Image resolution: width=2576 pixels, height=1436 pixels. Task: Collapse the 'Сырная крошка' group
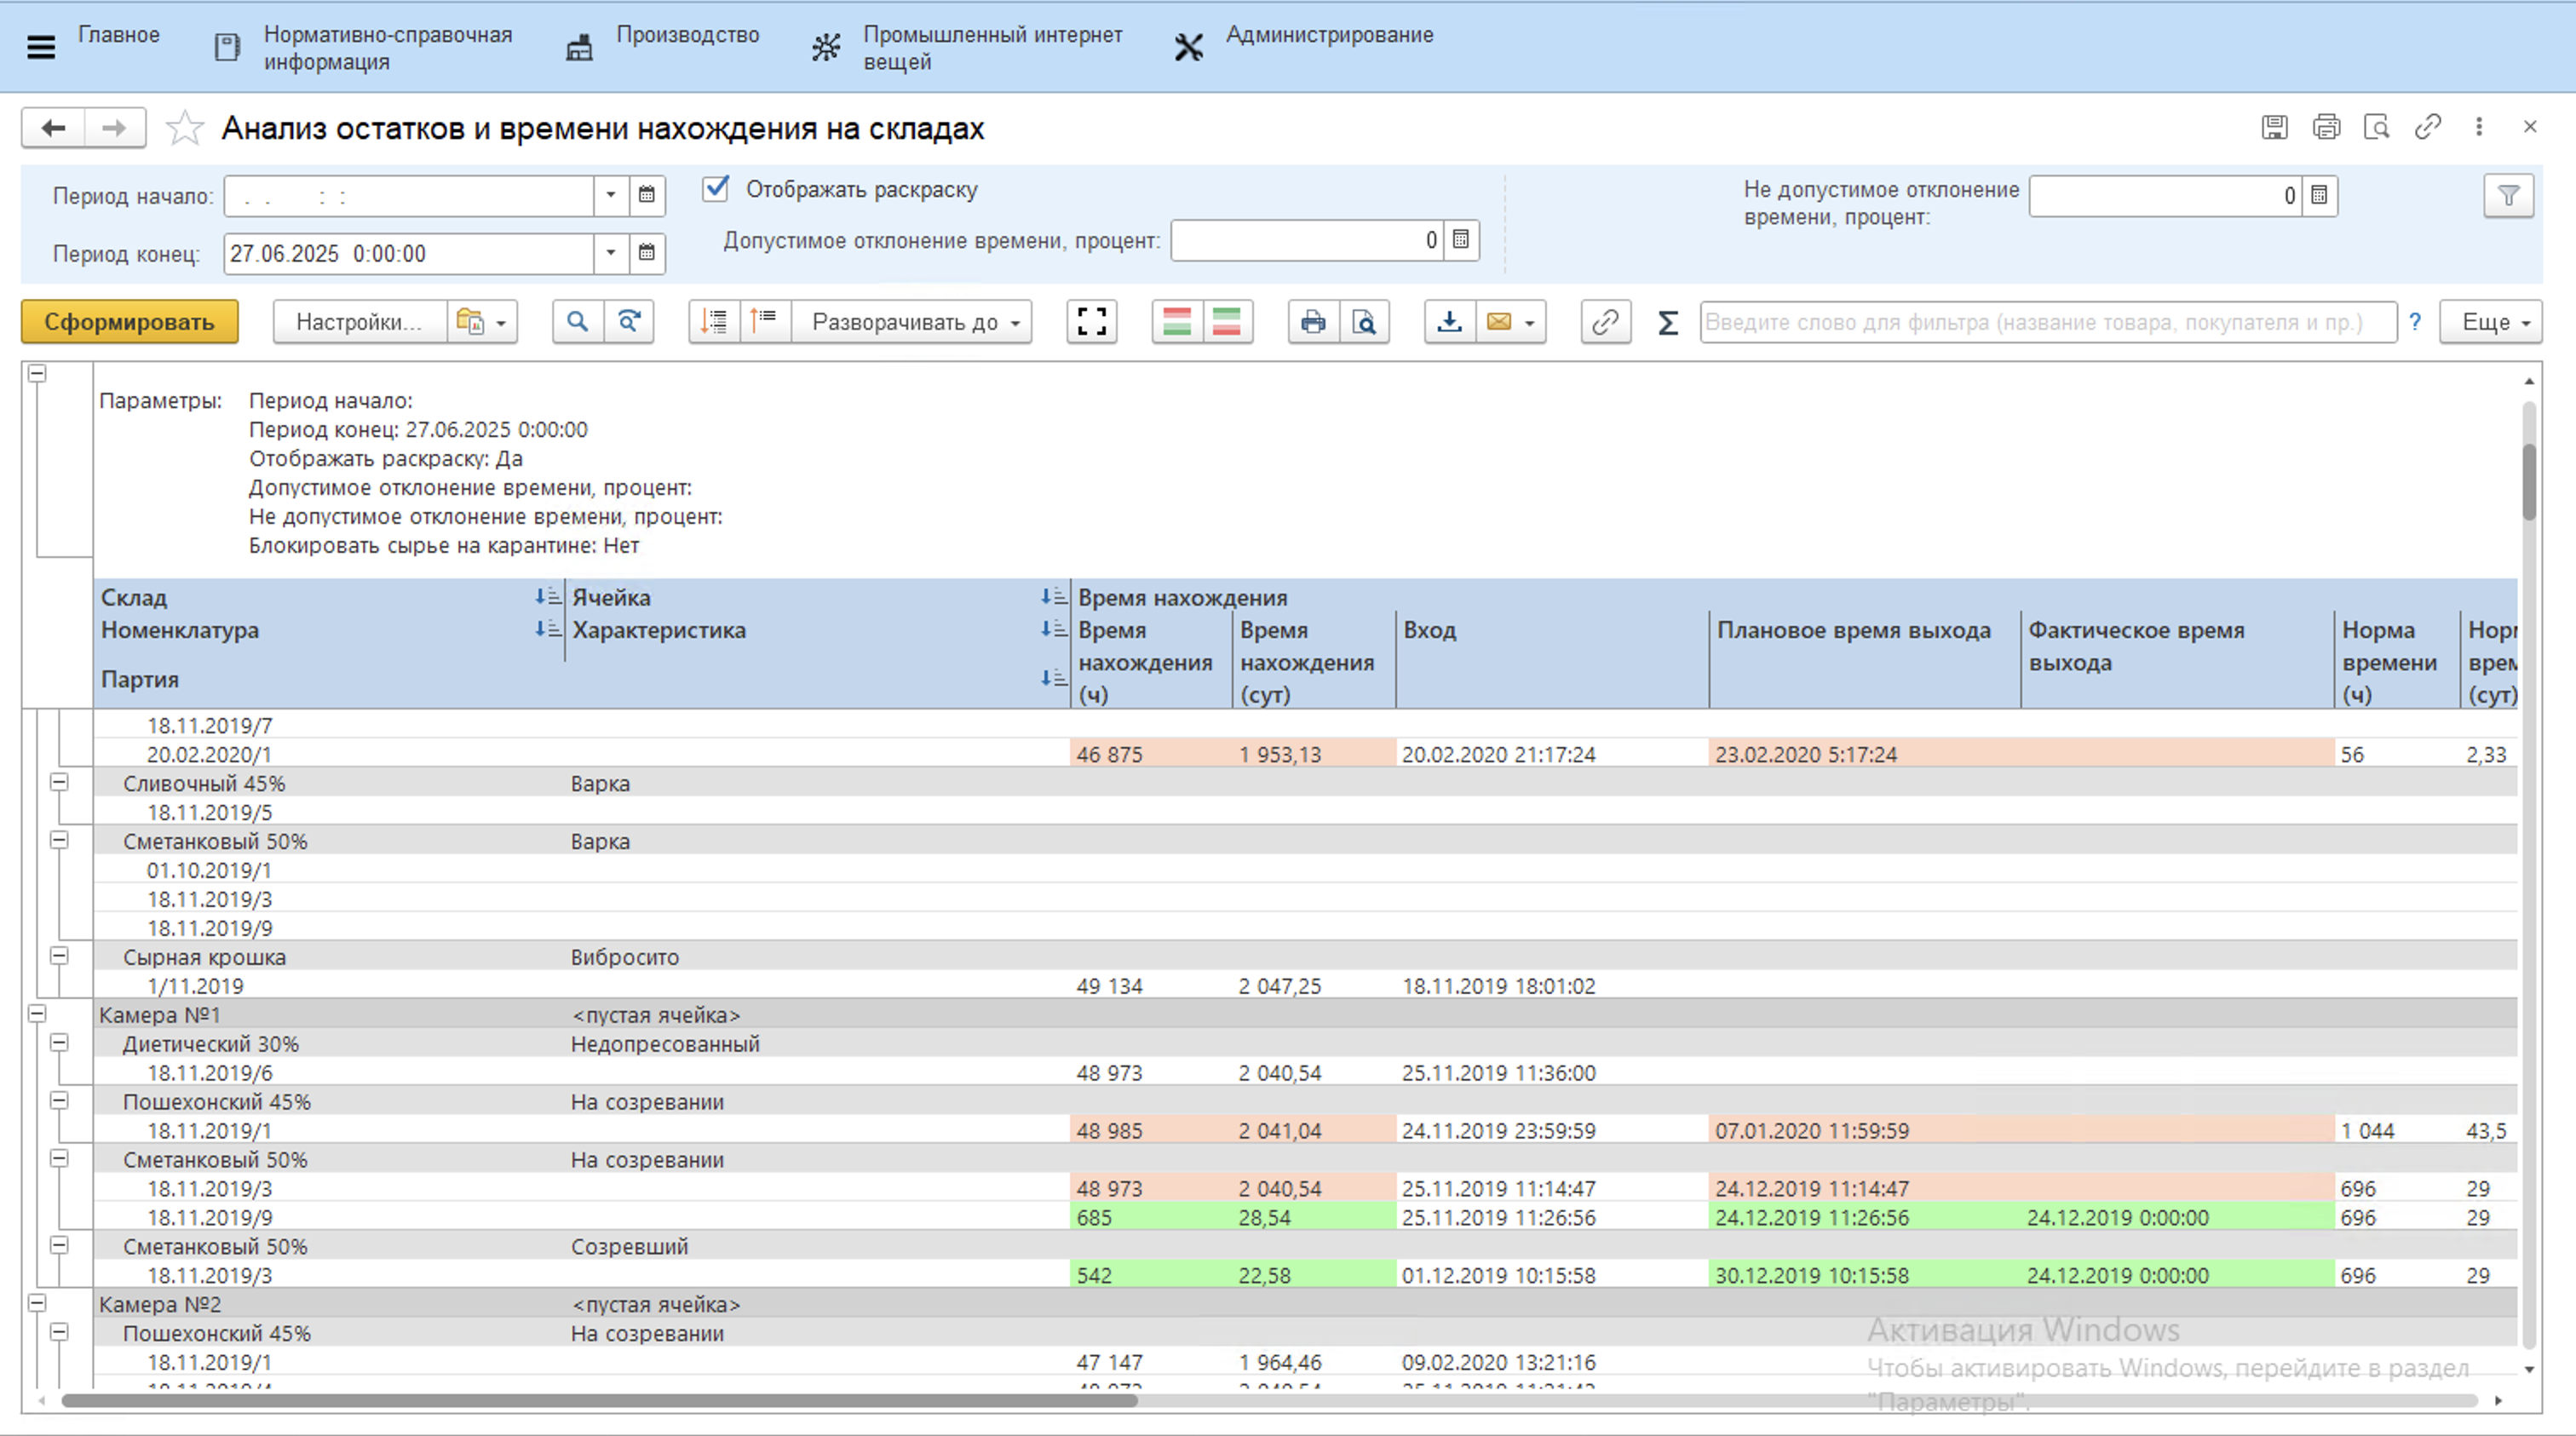[60, 956]
